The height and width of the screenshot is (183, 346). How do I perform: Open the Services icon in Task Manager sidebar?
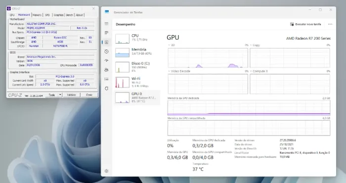coord(107,89)
